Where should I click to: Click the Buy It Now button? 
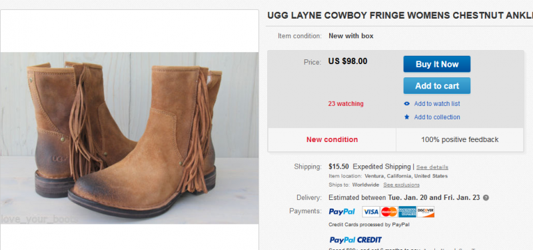437,64
